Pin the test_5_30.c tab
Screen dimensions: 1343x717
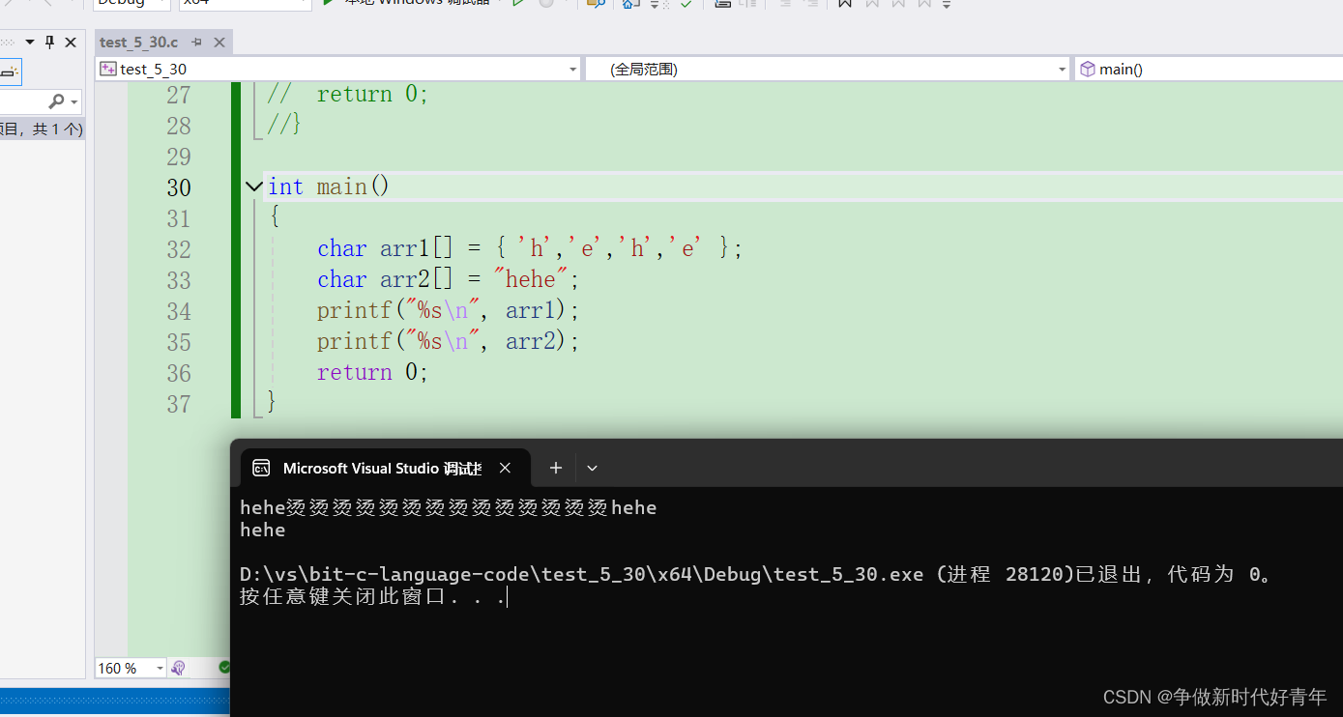pyautogui.click(x=196, y=42)
